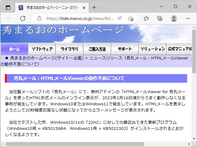The width and height of the screenshot is (197, 147).
Task: Click horizontal scrollbar left arrow
Action: click(x=3, y=144)
